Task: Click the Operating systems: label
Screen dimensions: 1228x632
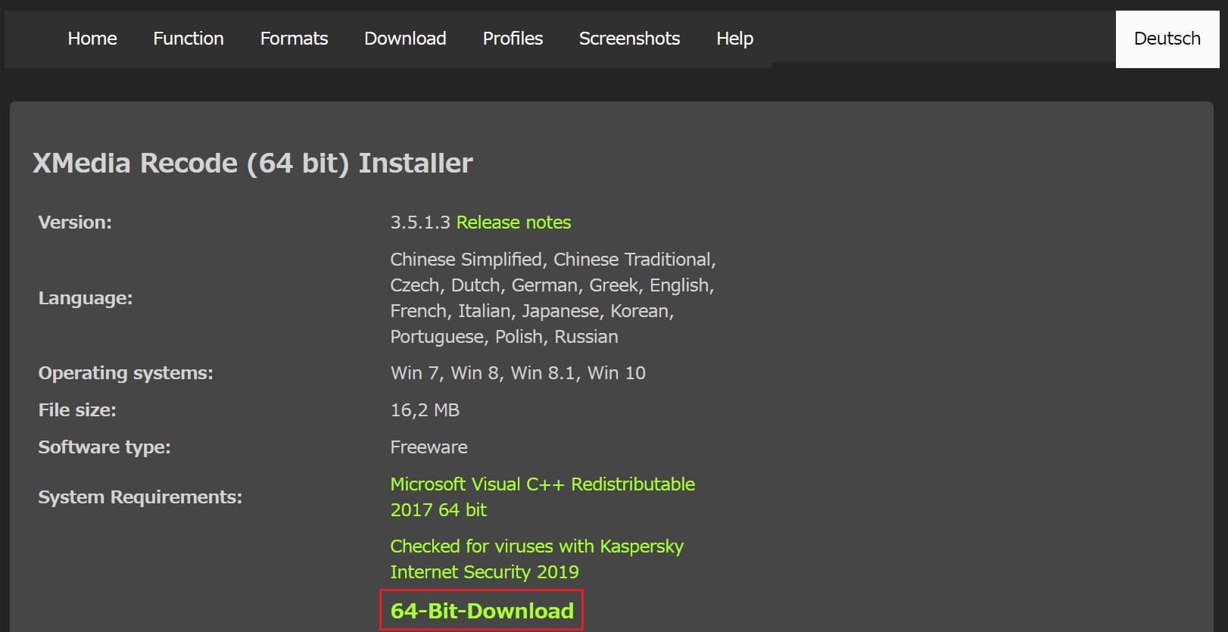Action: pyautogui.click(x=126, y=373)
